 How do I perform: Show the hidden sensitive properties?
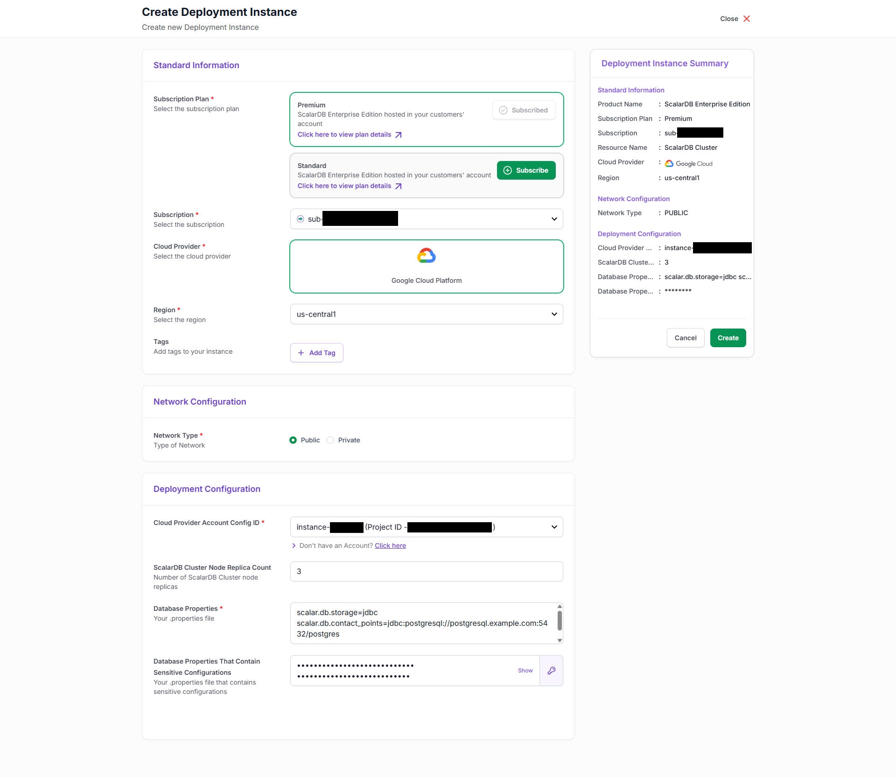point(525,671)
